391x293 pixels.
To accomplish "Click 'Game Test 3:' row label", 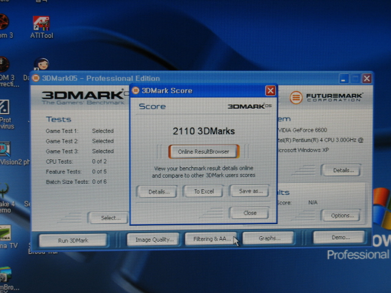I will click(62, 151).
